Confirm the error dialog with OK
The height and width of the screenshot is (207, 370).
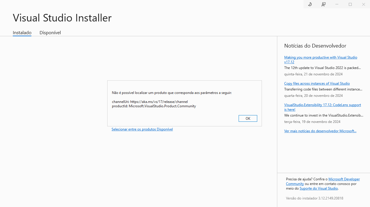[x=248, y=118]
